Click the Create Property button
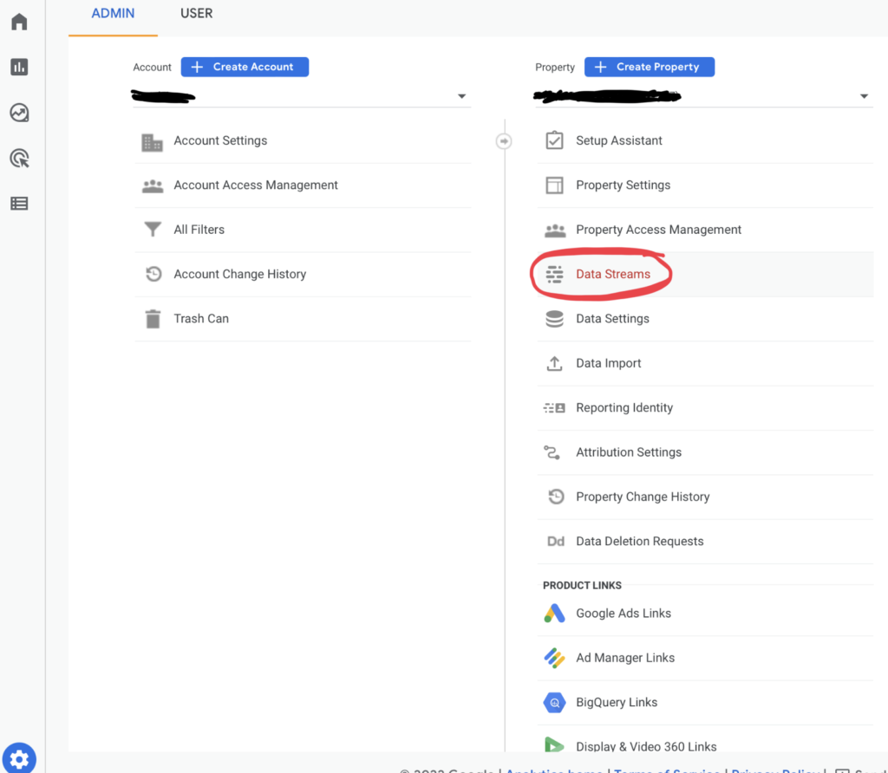Viewport: 888px width, 773px height. pos(649,67)
